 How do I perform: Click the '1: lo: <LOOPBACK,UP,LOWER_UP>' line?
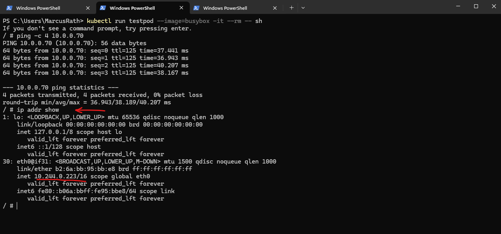113,117
